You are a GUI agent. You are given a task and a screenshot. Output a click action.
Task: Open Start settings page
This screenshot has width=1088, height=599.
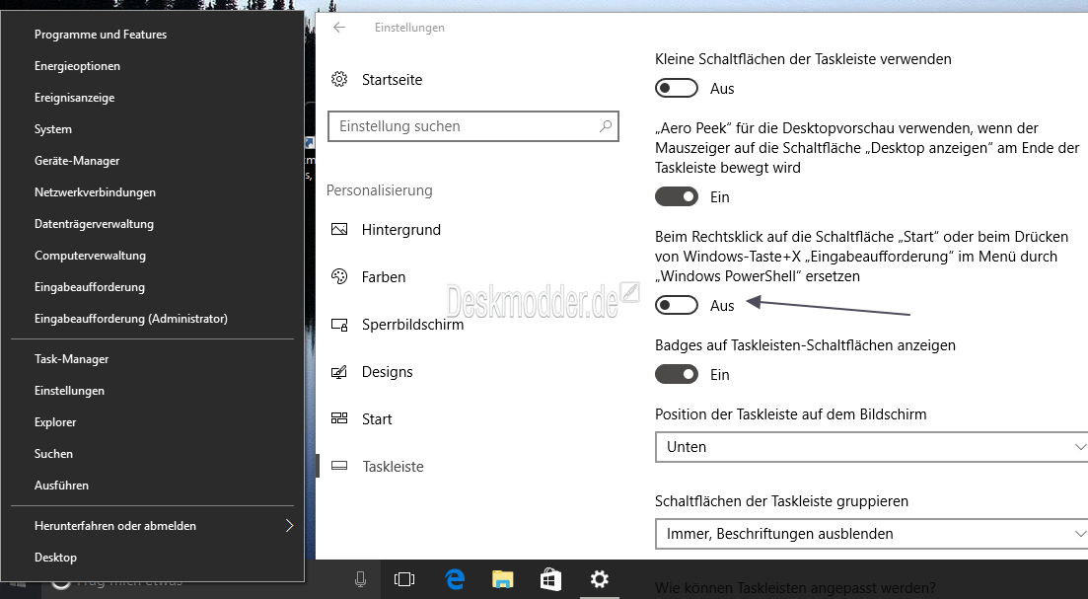coord(377,419)
